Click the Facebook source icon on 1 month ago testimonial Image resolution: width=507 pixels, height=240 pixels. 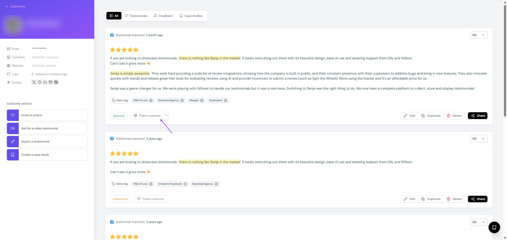click(112, 35)
